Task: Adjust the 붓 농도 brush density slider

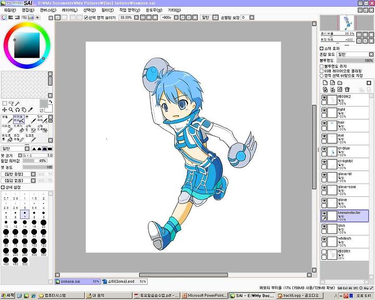Action: (37, 167)
